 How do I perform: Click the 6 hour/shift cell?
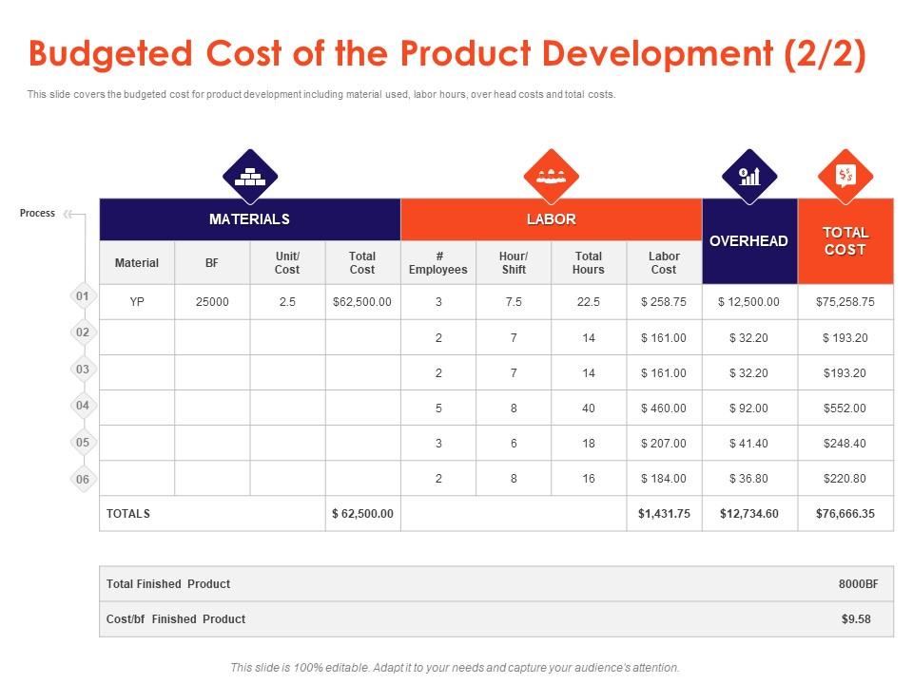pos(514,444)
